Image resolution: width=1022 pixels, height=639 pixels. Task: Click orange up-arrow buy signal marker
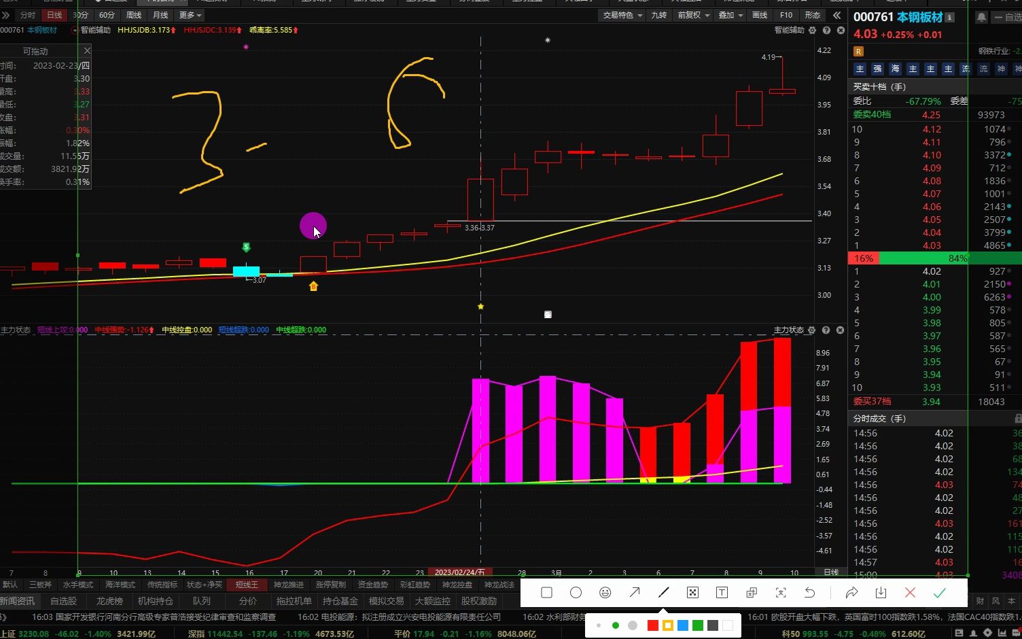tap(313, 286)
